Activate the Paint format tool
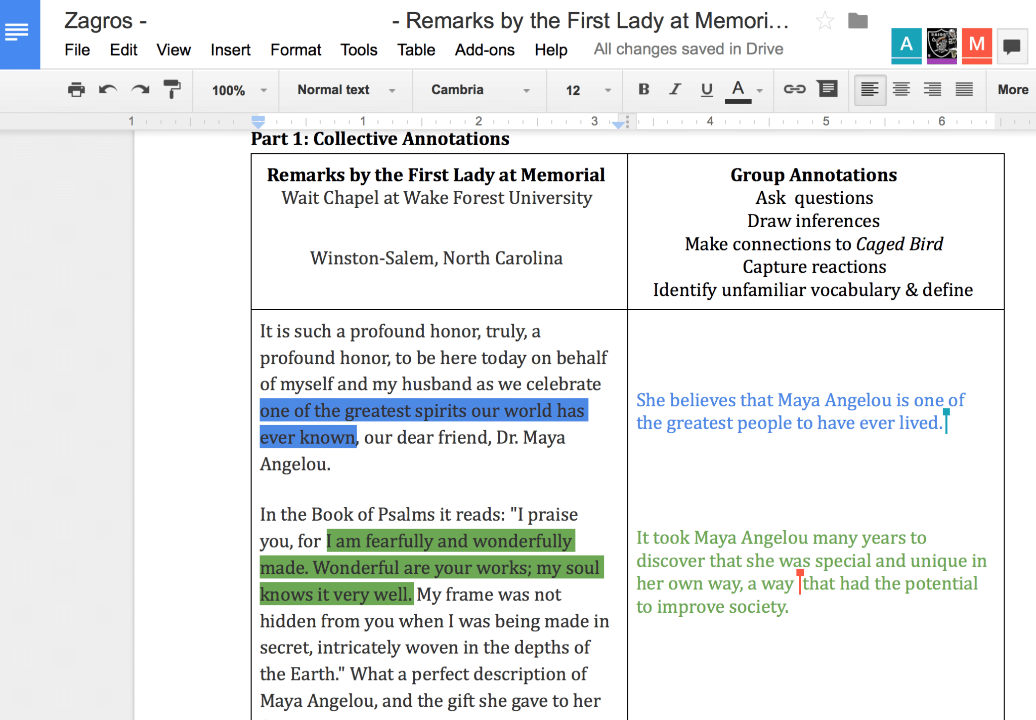 point(172,90)
